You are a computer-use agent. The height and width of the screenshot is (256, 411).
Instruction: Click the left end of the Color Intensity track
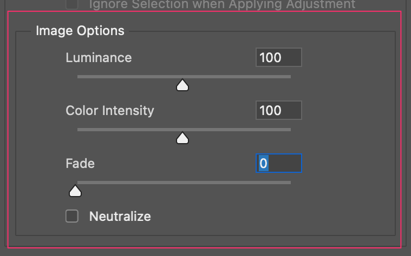point(80,130)
